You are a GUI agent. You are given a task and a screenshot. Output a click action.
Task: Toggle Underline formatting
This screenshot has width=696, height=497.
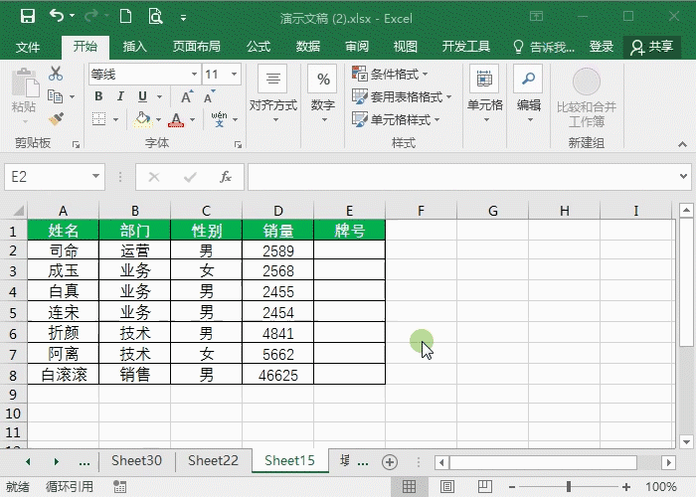142,96
